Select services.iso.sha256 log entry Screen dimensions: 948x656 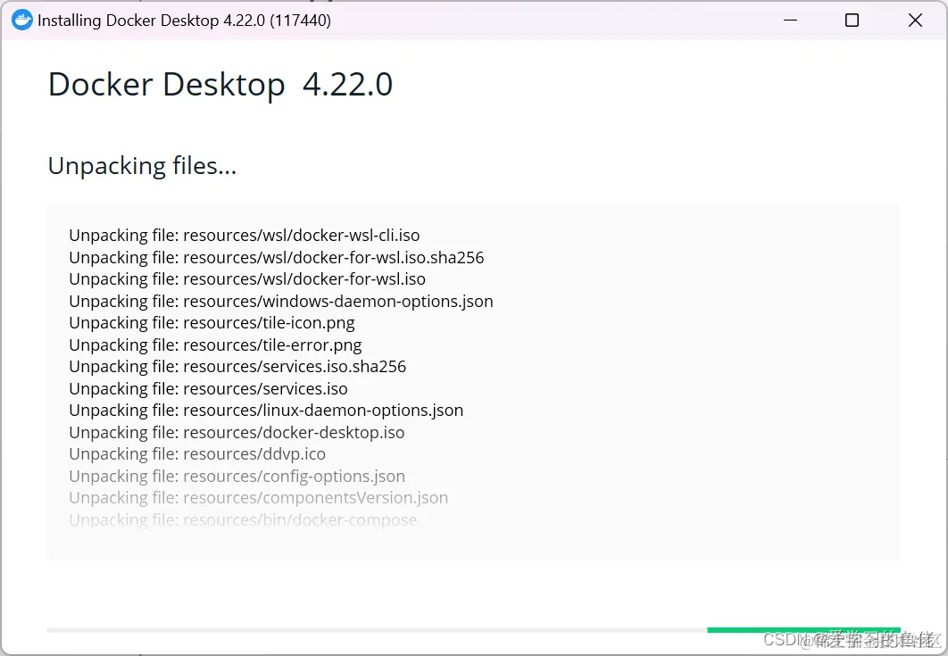237,367
